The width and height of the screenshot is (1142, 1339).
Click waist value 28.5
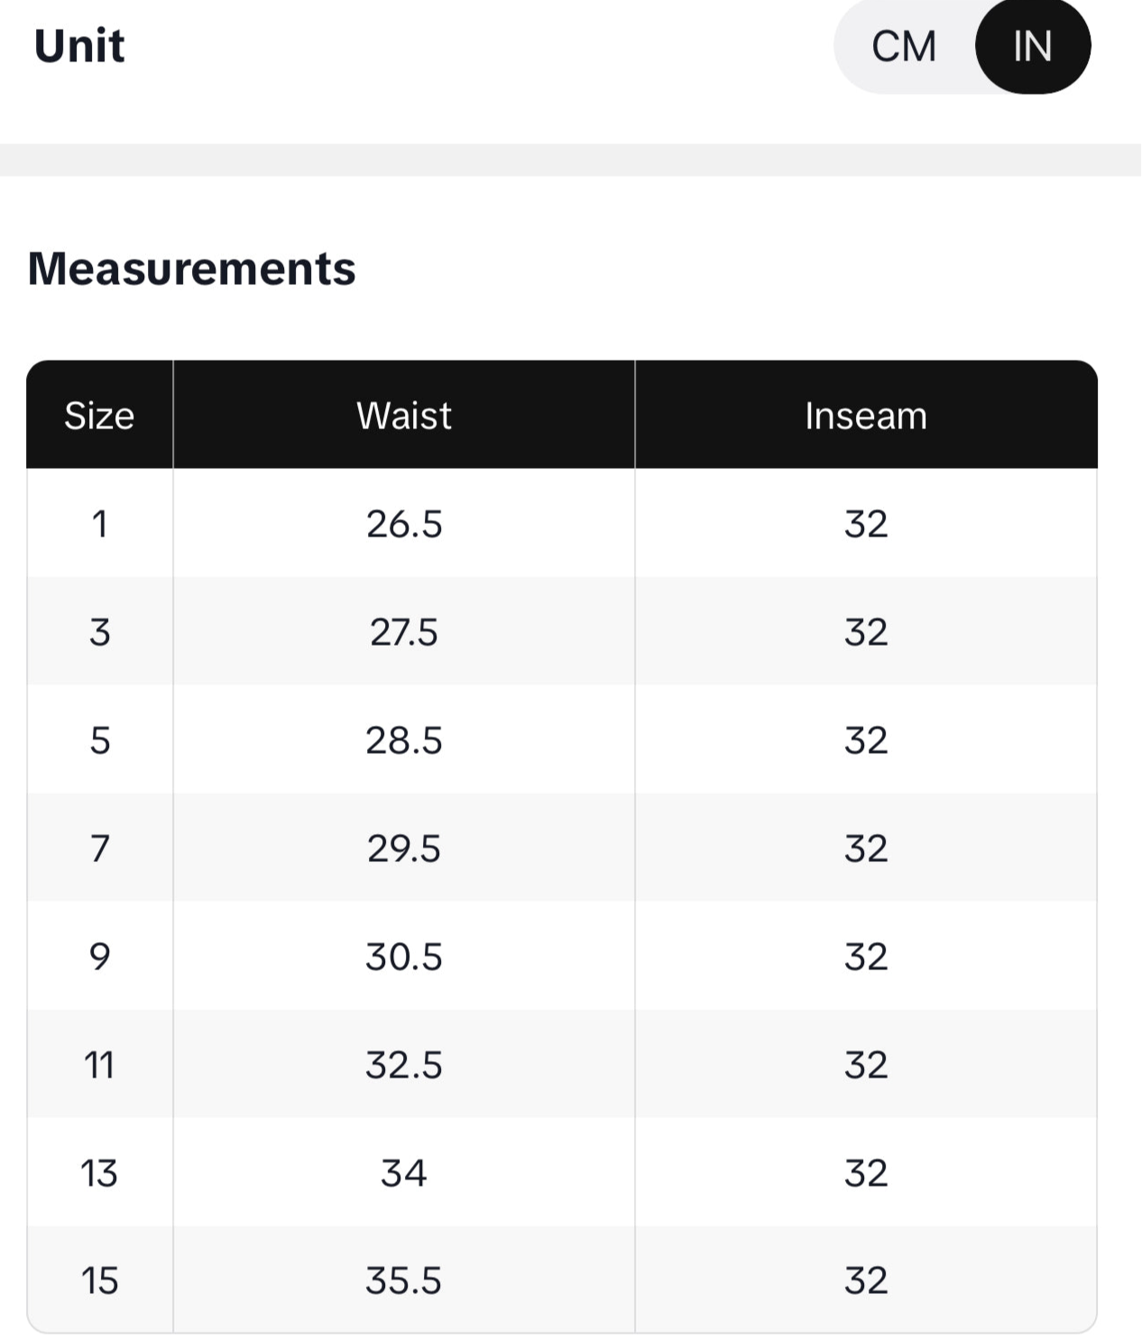point(403,740)
